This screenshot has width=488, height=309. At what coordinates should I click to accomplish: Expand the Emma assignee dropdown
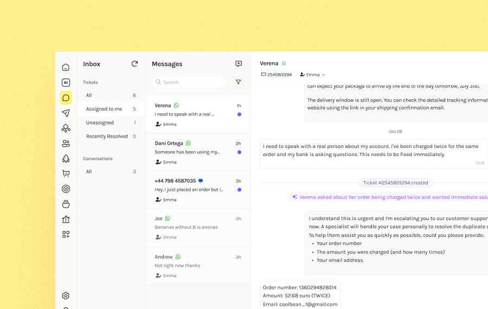point(312,75)
